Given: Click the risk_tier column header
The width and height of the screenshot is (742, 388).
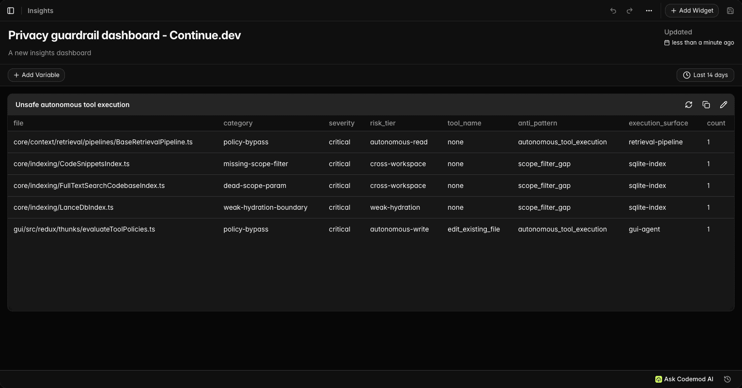Looking at the screenshot, I should (383, 123).
